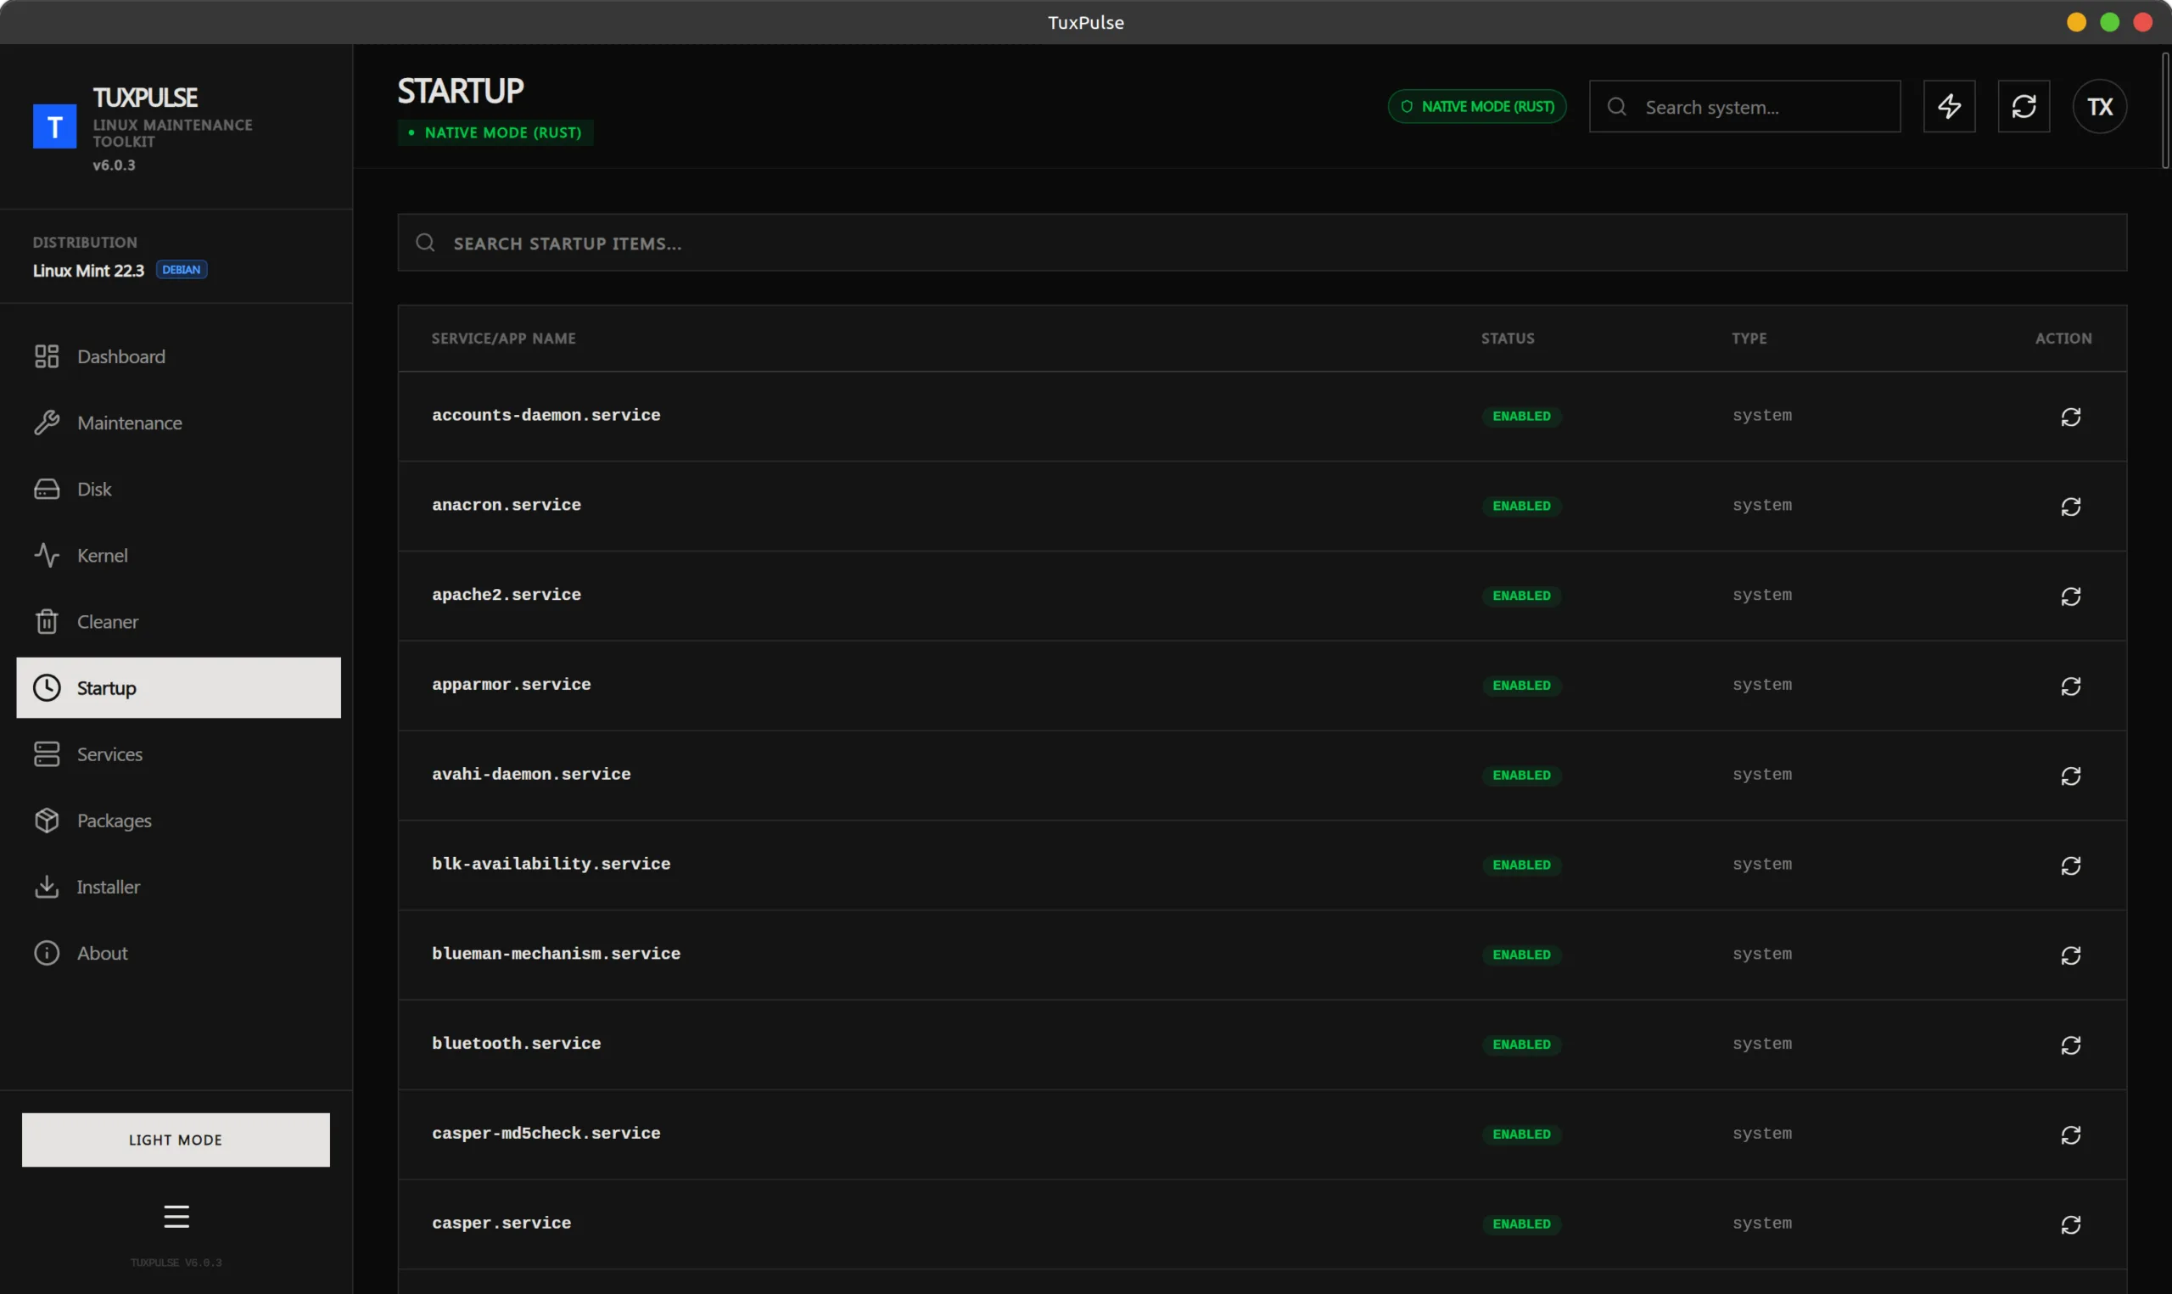This screenshot has width=2172, height=1294.
Task: Click the refresh icon in top header
Action: 2023,106
